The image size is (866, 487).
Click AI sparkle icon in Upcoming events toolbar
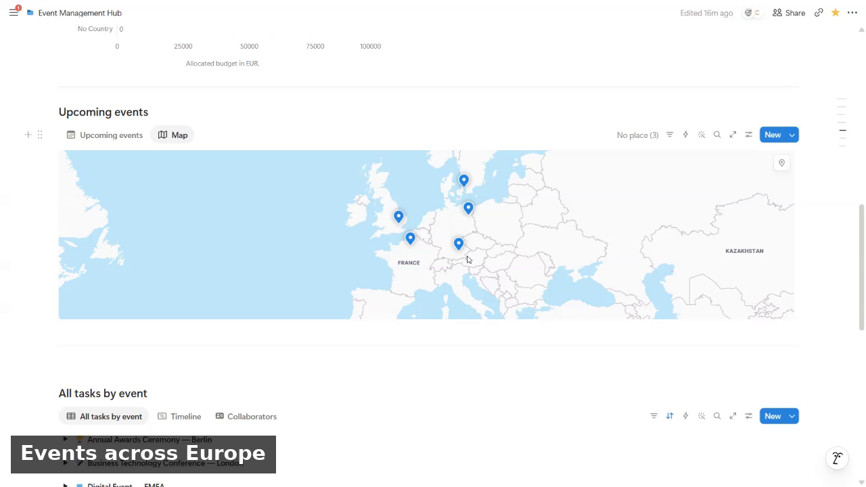[702, 135]
